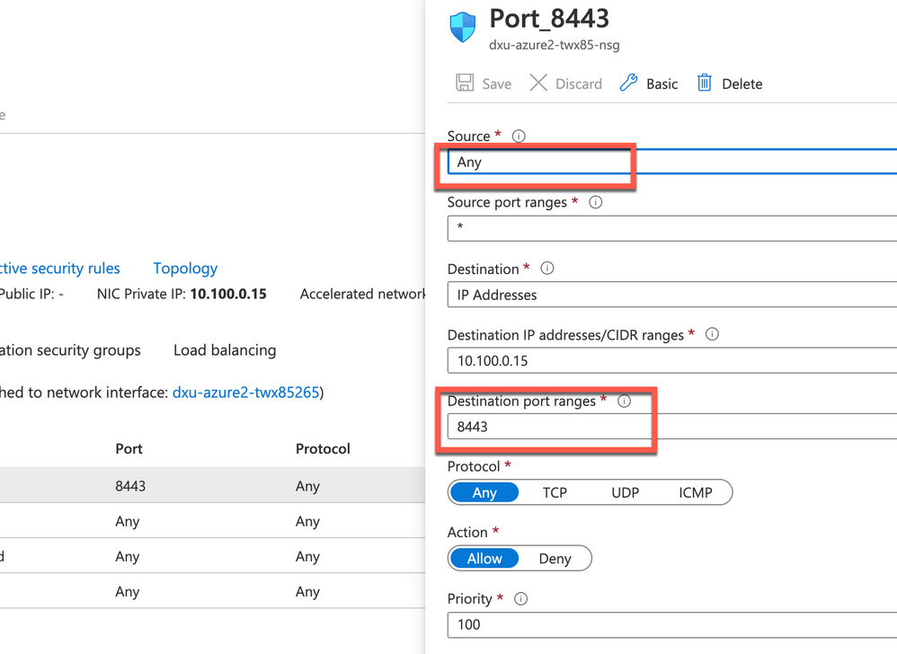Click the Port_8443 shield icon
Image resolution: width=897 pixels, height=654 pixels.
coord(463,27)
